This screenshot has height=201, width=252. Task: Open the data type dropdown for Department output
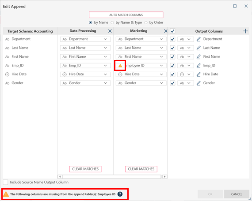(x=186, y=39)
